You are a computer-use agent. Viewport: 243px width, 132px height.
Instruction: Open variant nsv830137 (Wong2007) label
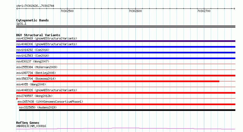click(x=33, y=61)
